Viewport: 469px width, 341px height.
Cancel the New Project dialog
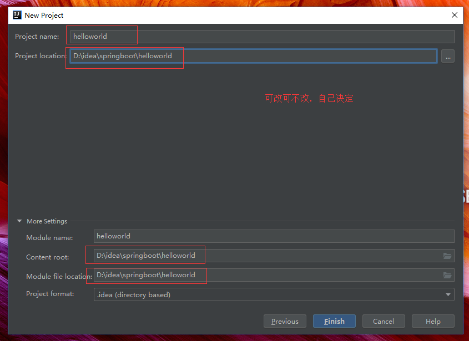tap(384, 321)
